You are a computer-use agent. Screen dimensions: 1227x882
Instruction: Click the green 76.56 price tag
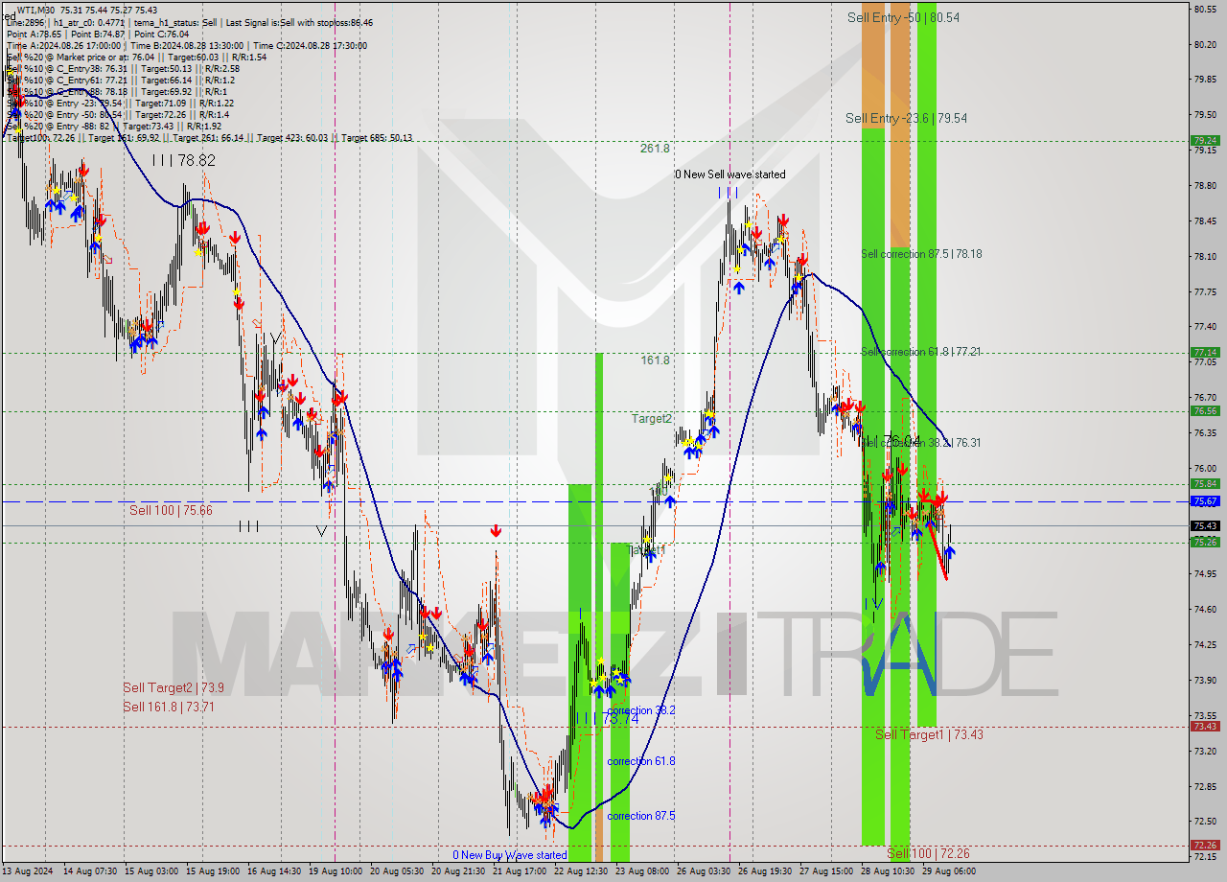[x=1205, y=411]
